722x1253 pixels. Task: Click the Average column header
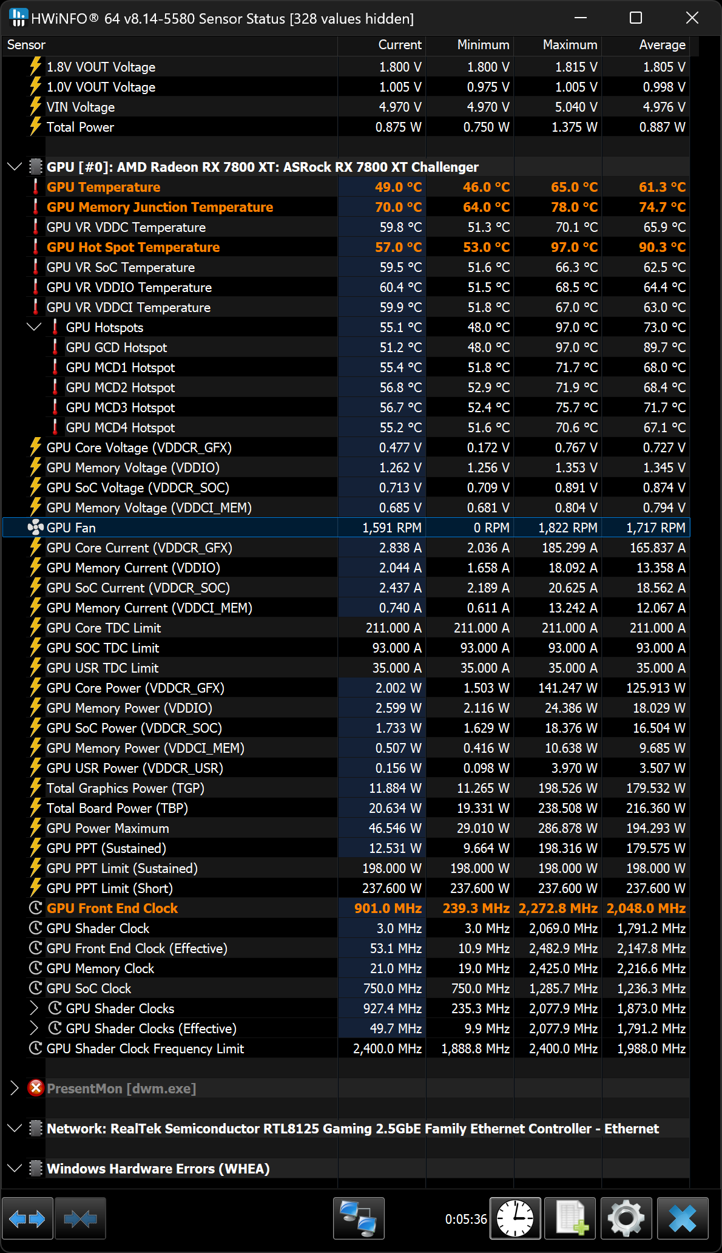646,45
